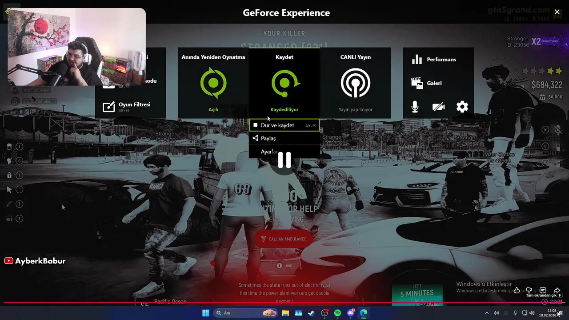Viewport: 569px width, 320px height.
Task: Click the Yayın yapılmıyor status text
Action: click(356, 109)
